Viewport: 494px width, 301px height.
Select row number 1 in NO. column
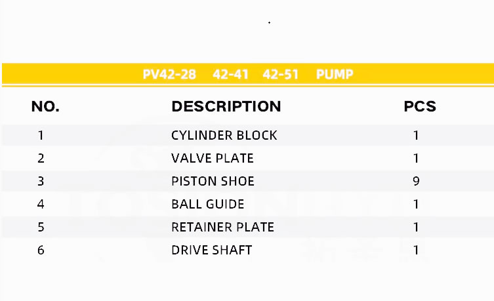pos(41,136)
